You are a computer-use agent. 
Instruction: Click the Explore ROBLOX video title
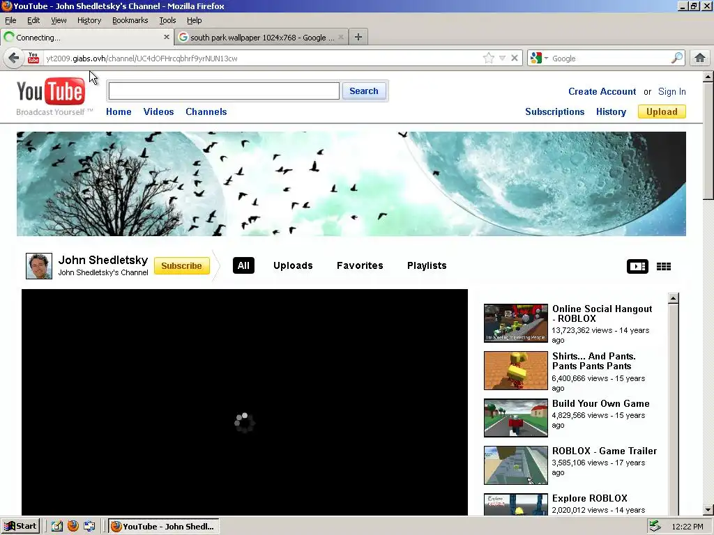coord(590,498)
